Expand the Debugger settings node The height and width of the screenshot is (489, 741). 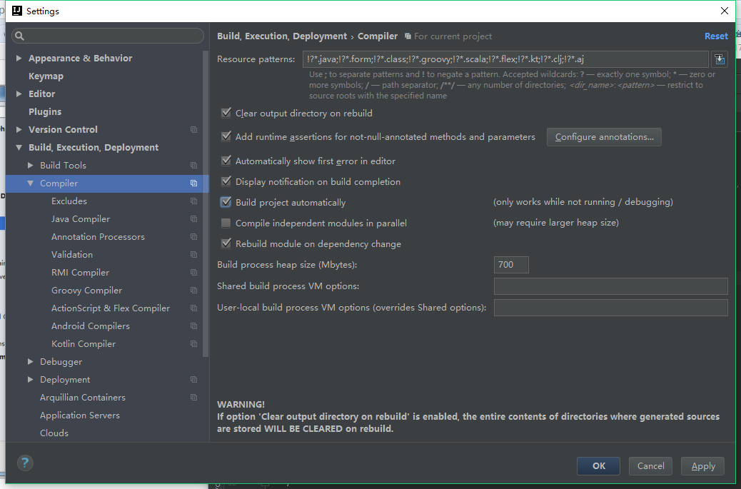click(x=30, y=362)
